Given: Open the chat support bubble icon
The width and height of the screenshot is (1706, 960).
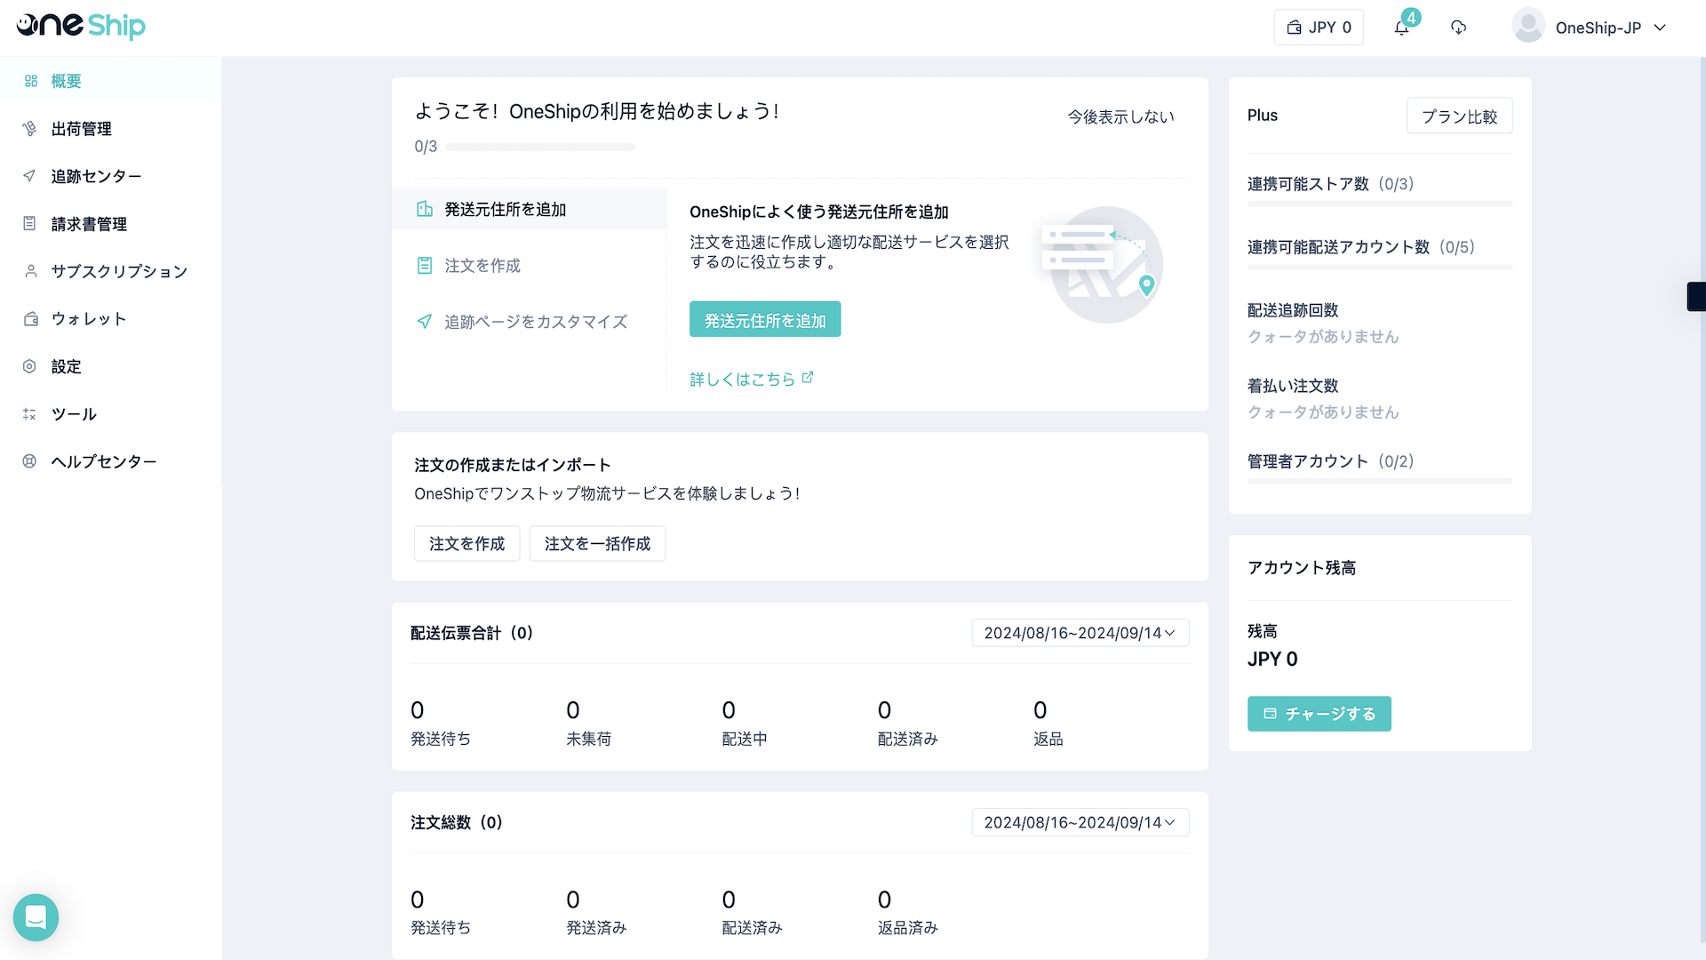Looking at the screenshot, I should [36, 916].
